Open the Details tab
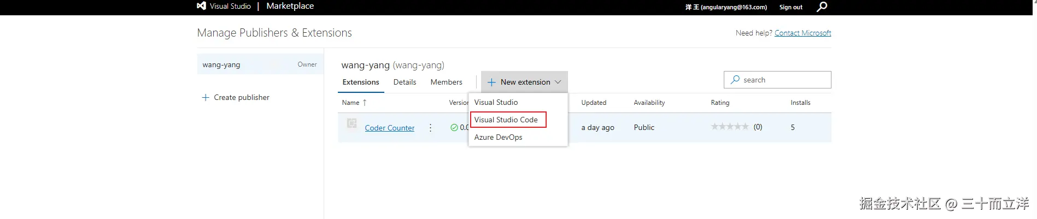Viewport: 1037px width, 219px height. (405, 82)
